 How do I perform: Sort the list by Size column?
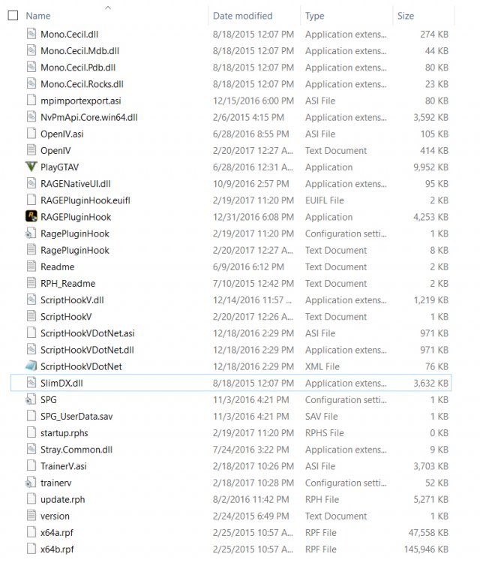coord(406,16)
